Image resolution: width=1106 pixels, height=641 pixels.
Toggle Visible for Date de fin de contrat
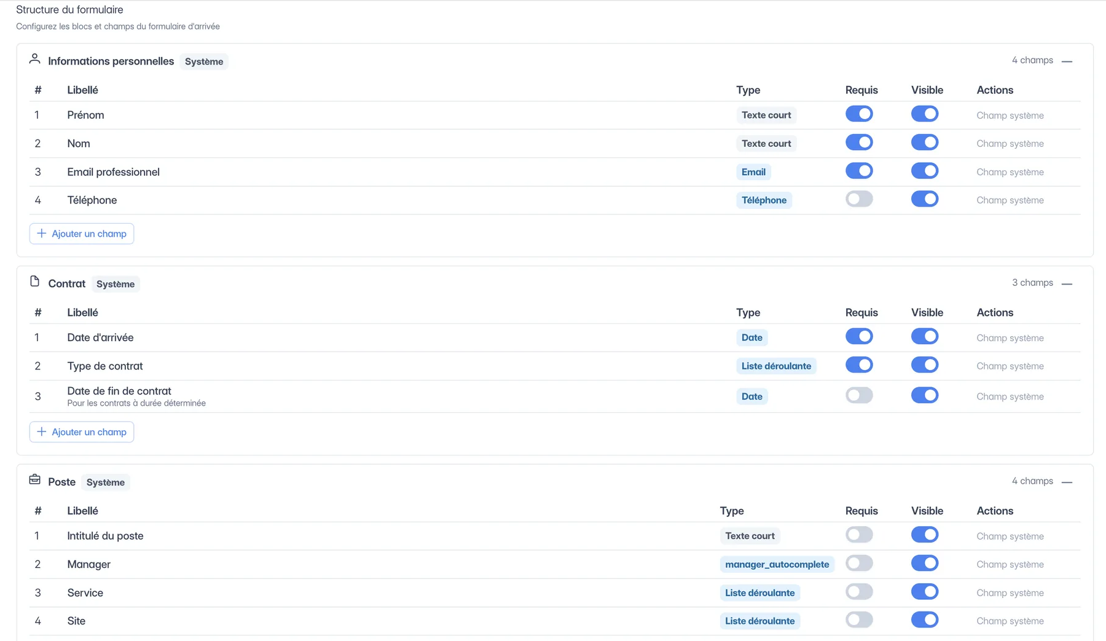pos(925,395)
